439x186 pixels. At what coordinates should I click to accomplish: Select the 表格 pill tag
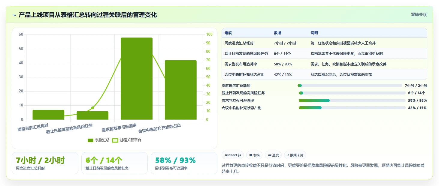click(254, 155)
